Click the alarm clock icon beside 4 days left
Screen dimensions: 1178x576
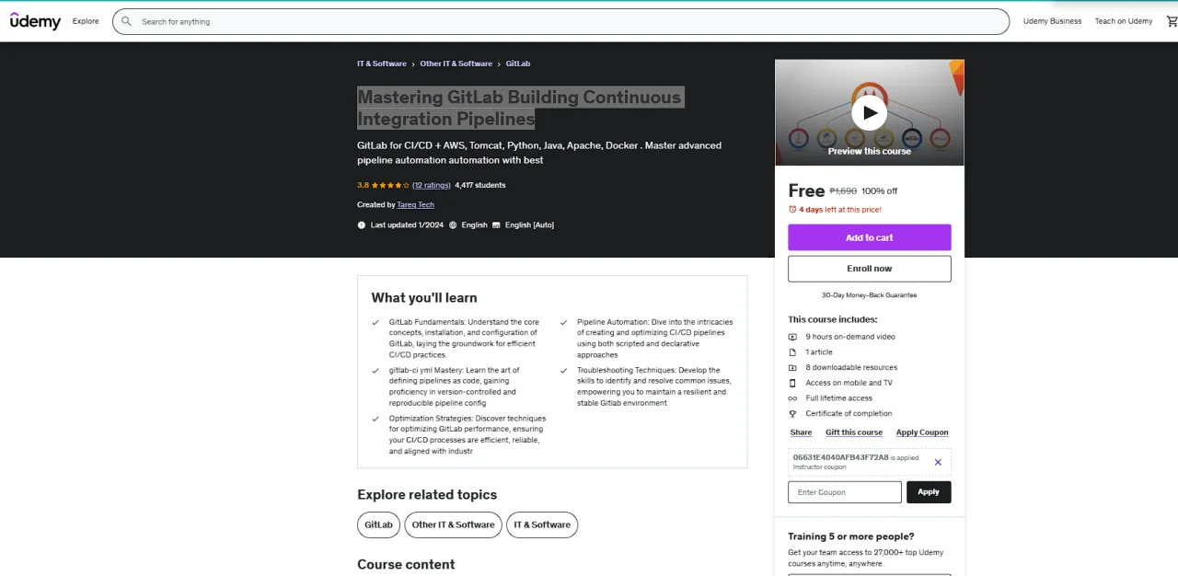click(792, 210)
